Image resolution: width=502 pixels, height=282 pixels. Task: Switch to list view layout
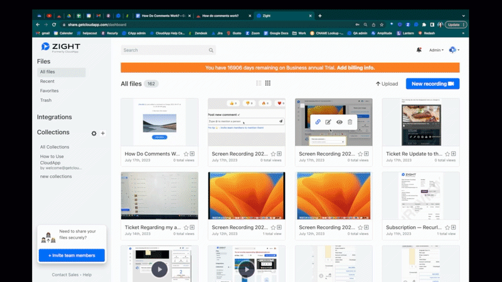tap(259, 83)
